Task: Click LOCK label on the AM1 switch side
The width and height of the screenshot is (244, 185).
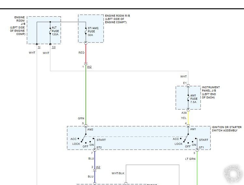Action: [x=178, y=144]
